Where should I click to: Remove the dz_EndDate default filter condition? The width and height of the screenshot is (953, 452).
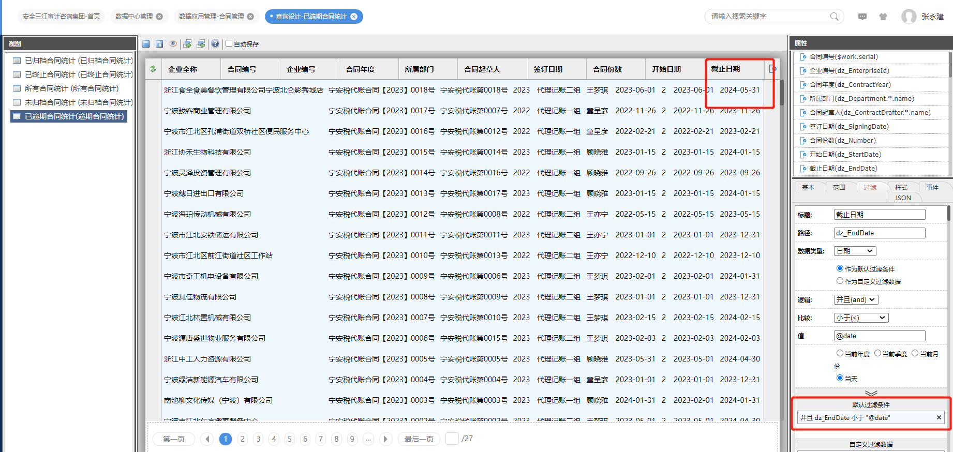[x=939, y=417]
